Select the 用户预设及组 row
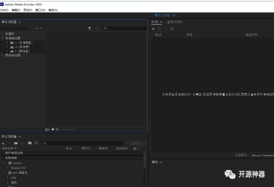Viewport: 274px width, 187px height. coord(72,153)
